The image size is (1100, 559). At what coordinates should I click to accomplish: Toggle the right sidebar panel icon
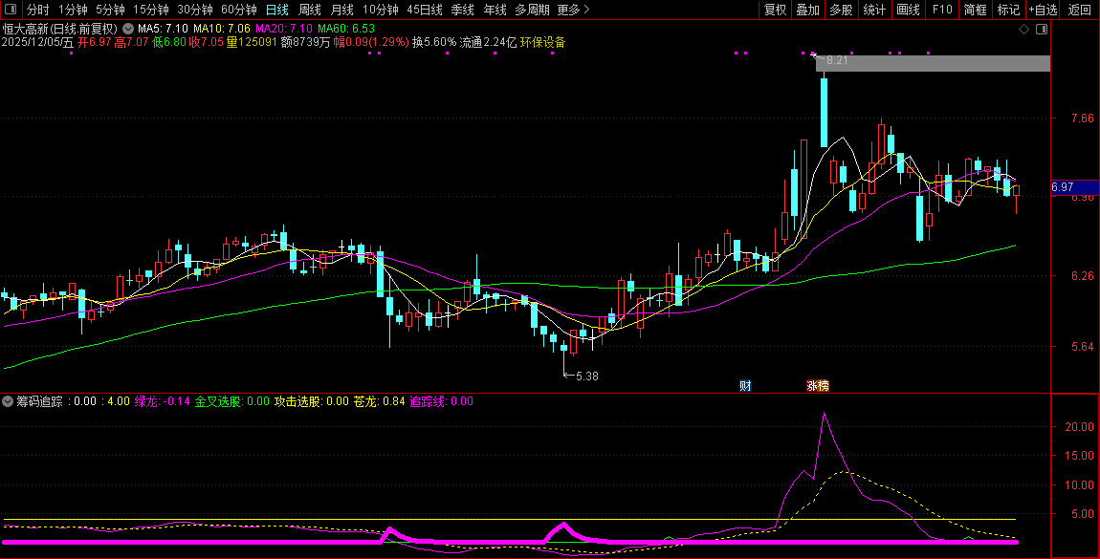(1042, 29)
